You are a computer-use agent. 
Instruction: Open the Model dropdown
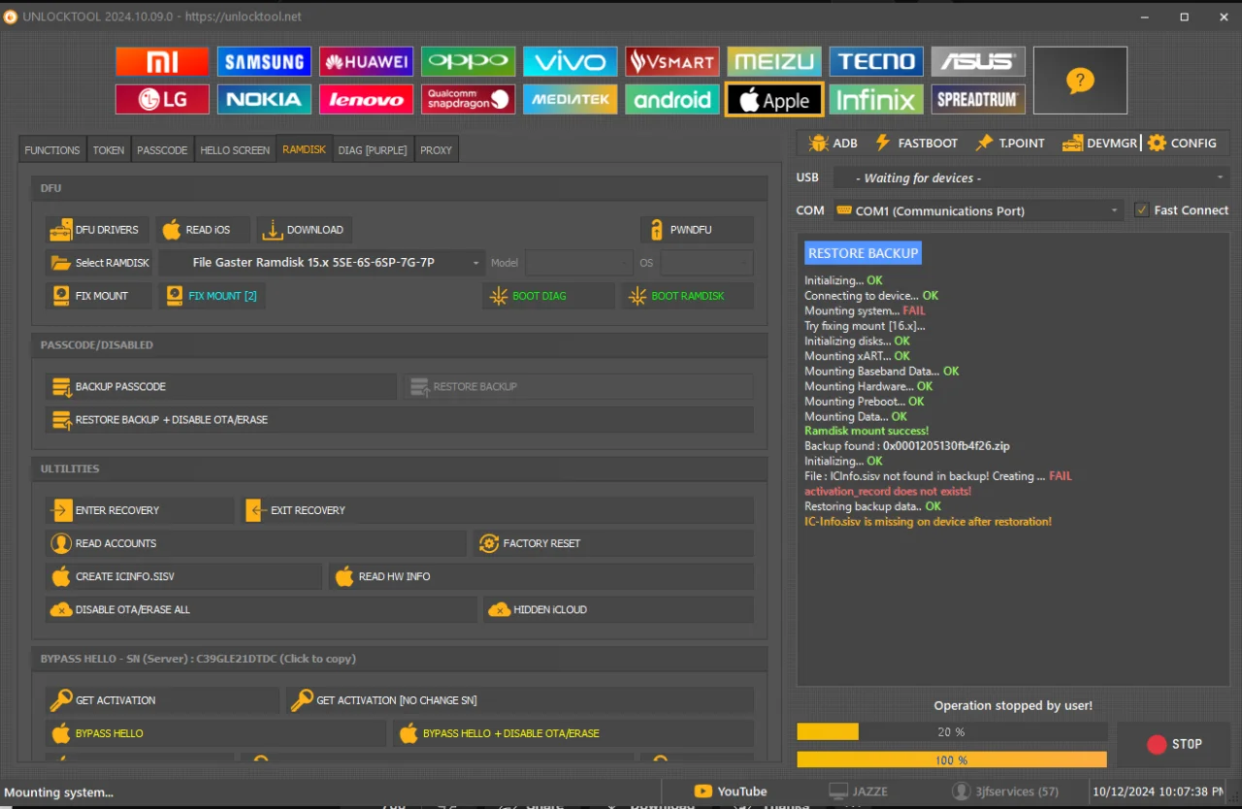coord(579,263)
